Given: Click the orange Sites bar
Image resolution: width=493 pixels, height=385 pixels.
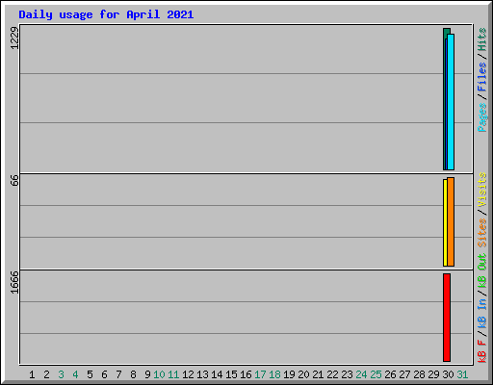Looking at the screenshot, I should 451,221.
